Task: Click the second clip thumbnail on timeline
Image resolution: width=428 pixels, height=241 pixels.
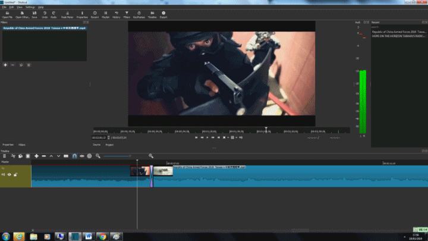Action: 163,171
